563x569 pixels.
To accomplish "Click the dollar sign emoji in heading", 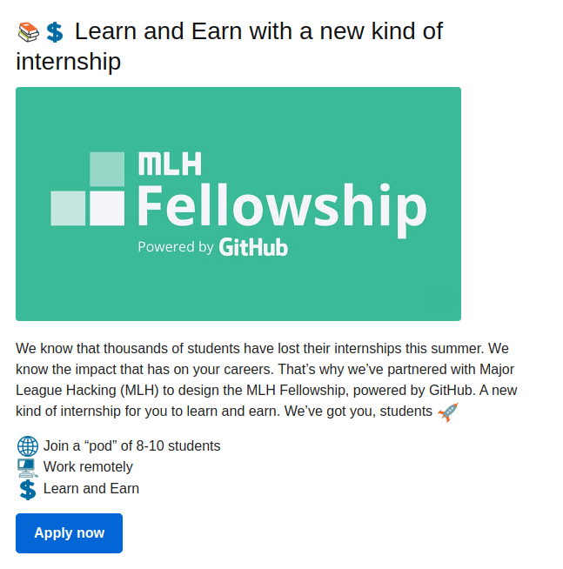I will [x=55, y=32].
